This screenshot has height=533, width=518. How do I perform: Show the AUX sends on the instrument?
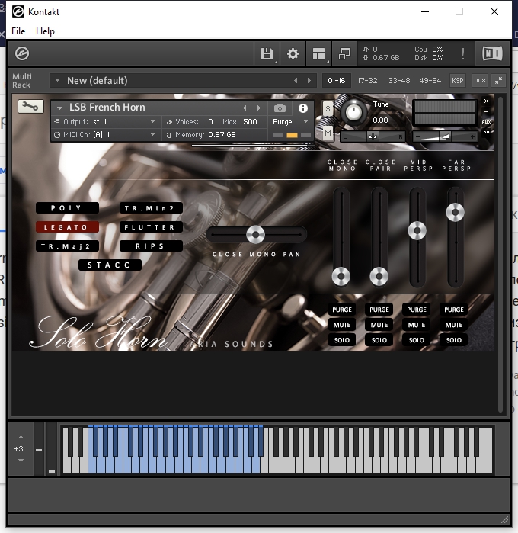point(487,122)
